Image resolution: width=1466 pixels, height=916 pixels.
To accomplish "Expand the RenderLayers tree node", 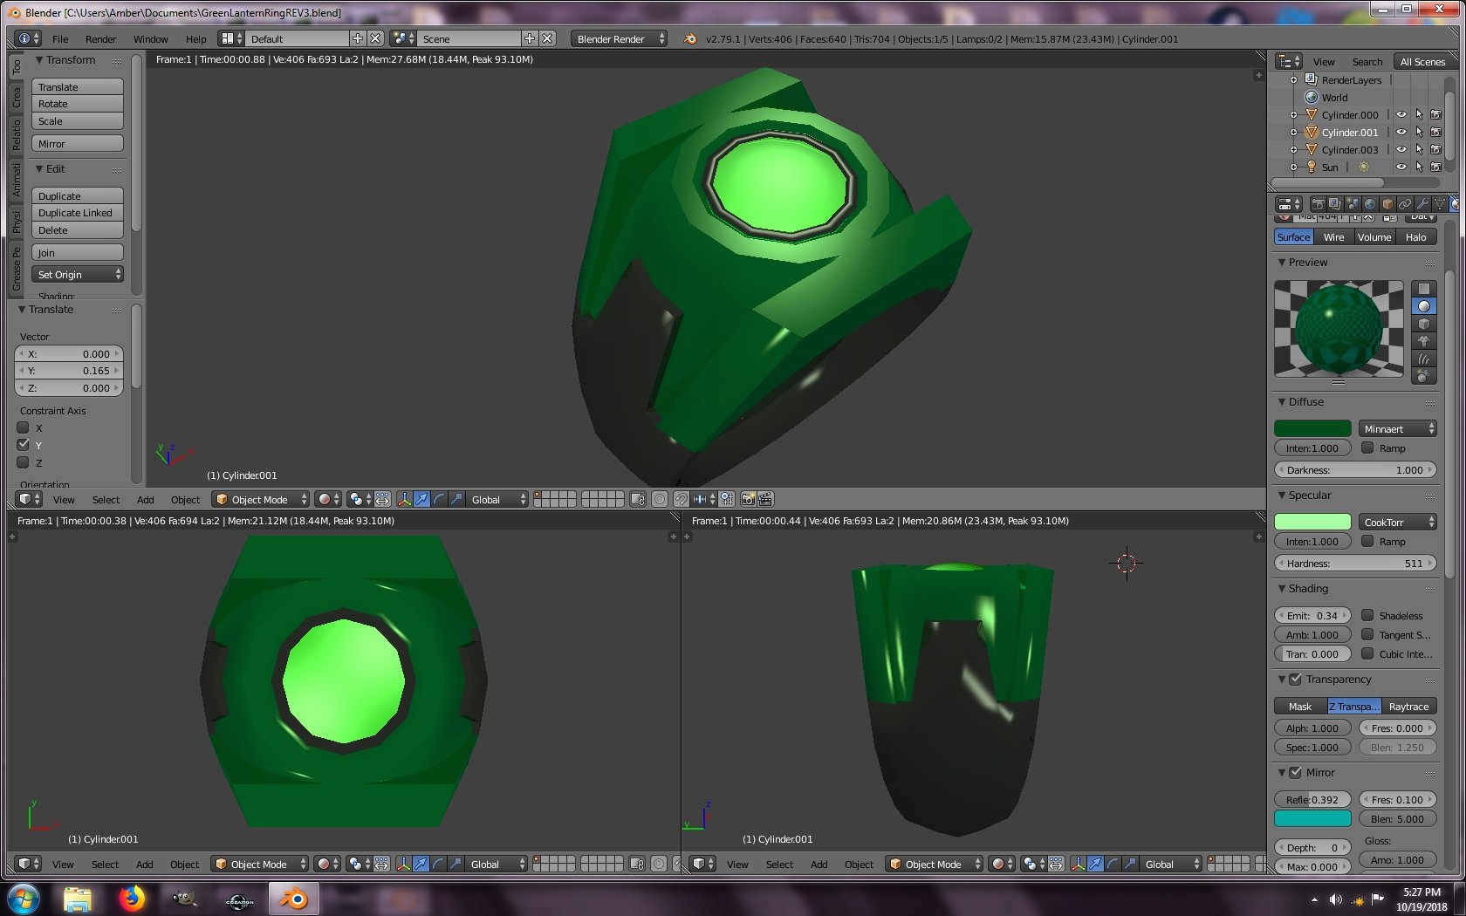I will [x=1293, y=79].
